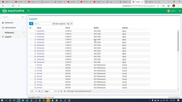The image size is (182, 102).
Task: Switch to the fifth browser tab
Action: point(59,2)
